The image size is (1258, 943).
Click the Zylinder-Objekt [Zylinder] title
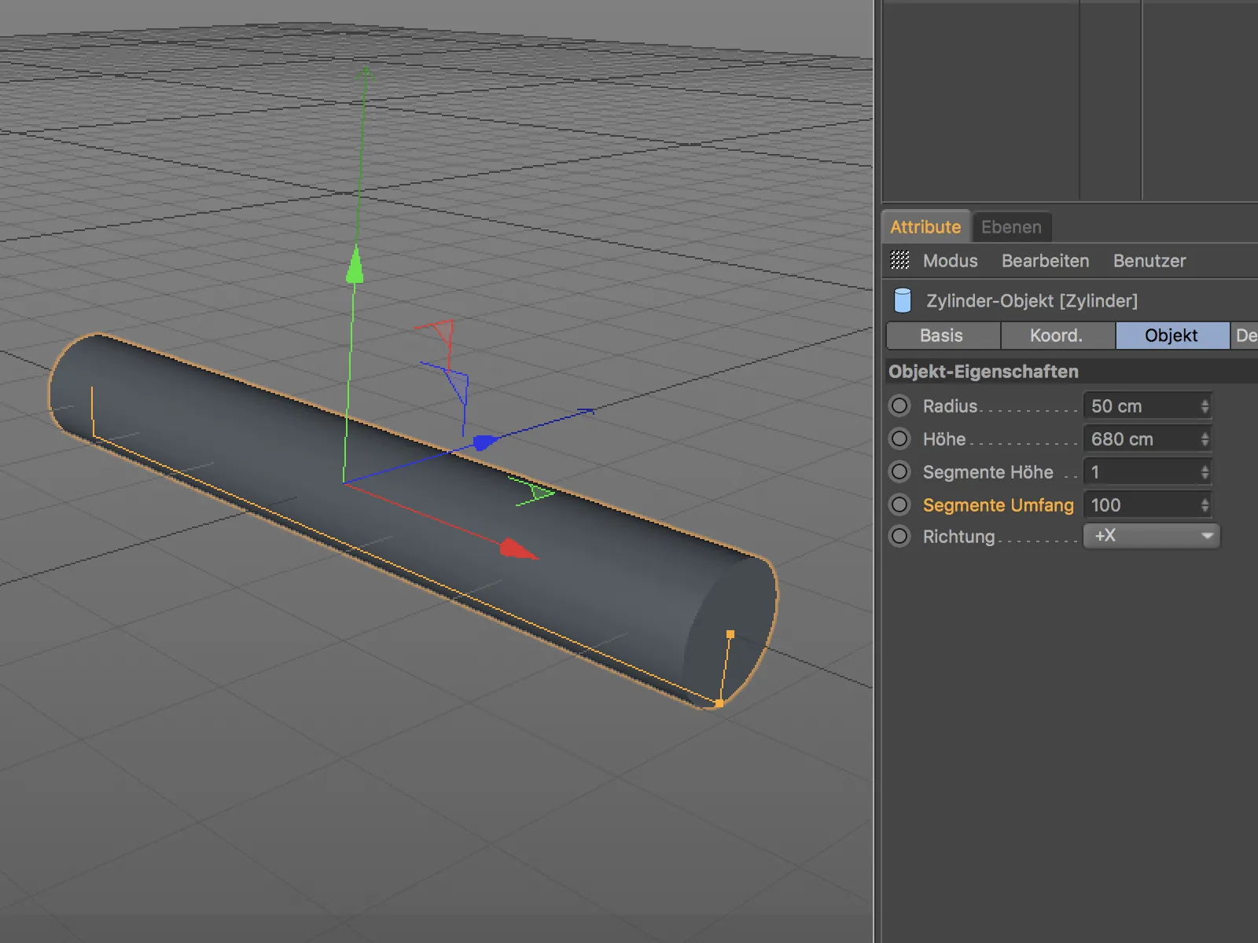pos(1032,301)
